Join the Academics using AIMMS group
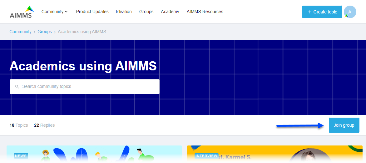Viewport: 366px width, 163px height. pos(344,125)
